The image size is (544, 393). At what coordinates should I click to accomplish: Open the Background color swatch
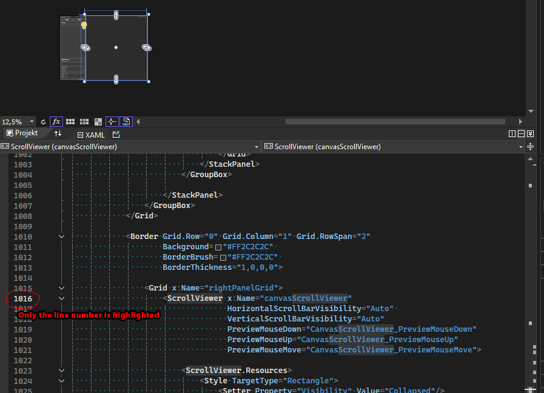point(218,247)
